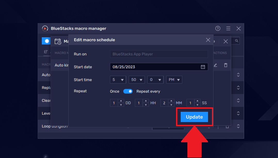The image size is (278, 158).
Task: Decrease the MM repeat value by one
Action: pyautogui.click(x=171, y=105)
